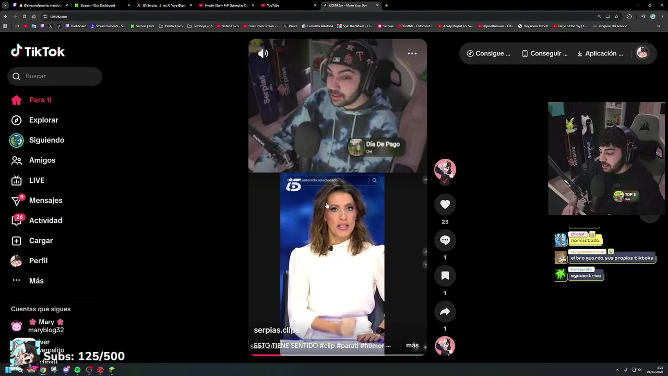This screenshot has height=376, width=668.
Task: Open the serpias.clips profile link
Action: [x=277, y=330]
